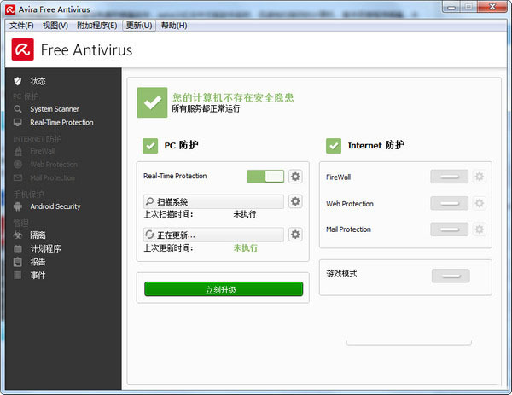512x395 pixels.
Task: Click the Internet 防护 green checkbox
Action: click(333, 146)
